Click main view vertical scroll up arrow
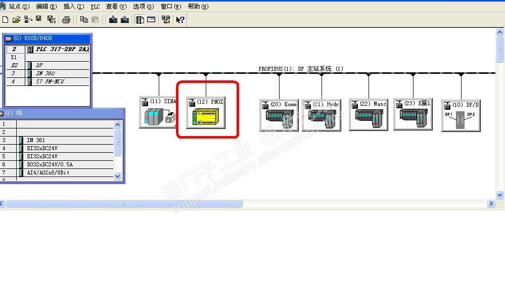This screenshot has width=505, height=308. pos(499,32)
